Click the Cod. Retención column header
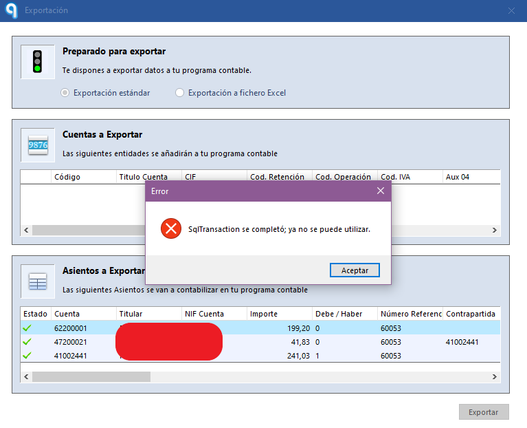 pyautogui.click(x=280, y=177)
